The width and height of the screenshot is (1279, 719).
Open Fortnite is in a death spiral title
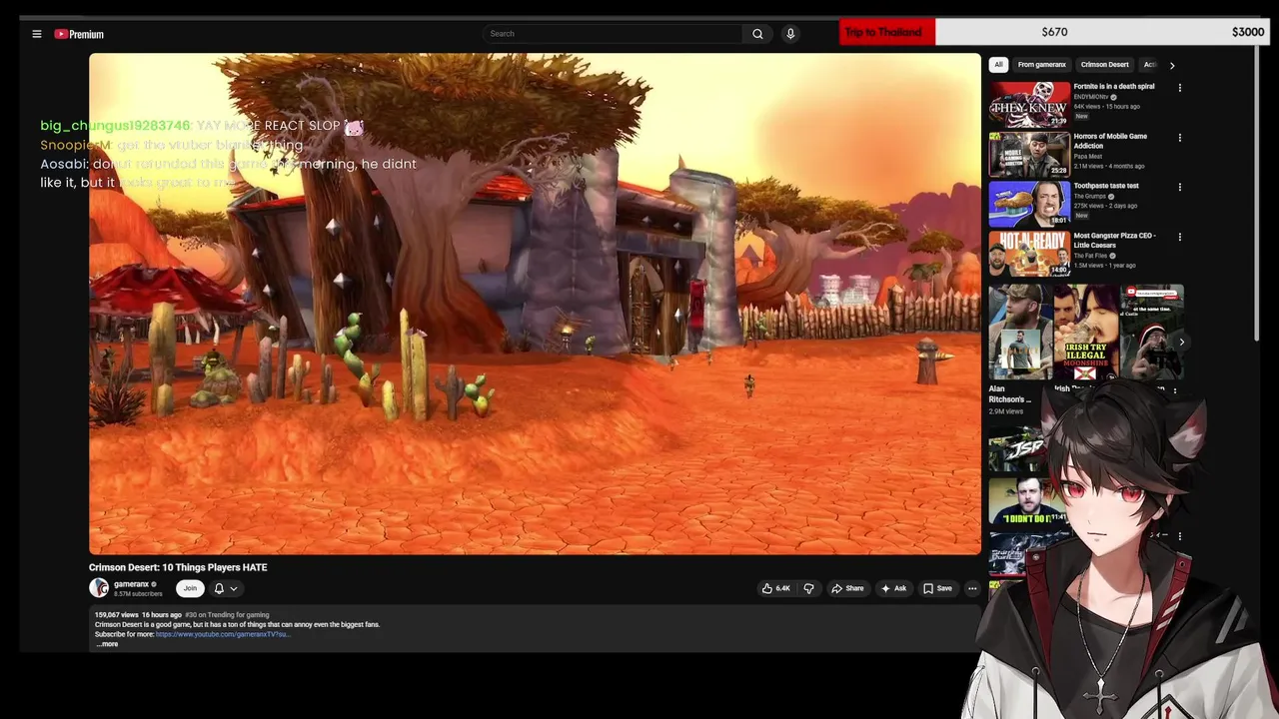(x=1114, y=87)
